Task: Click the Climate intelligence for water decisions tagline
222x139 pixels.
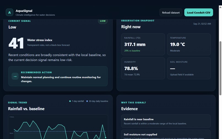Action: pos(35,15)
